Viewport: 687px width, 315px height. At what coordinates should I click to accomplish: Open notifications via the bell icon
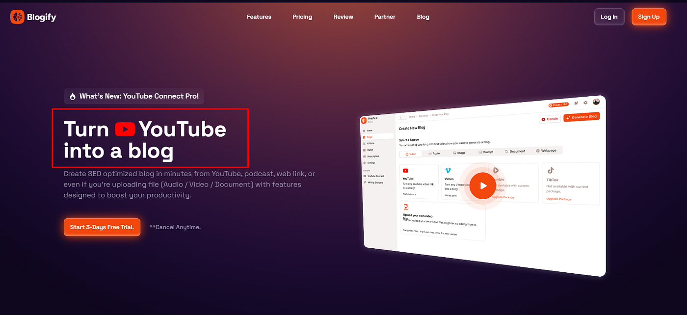(x=576, y=103)
